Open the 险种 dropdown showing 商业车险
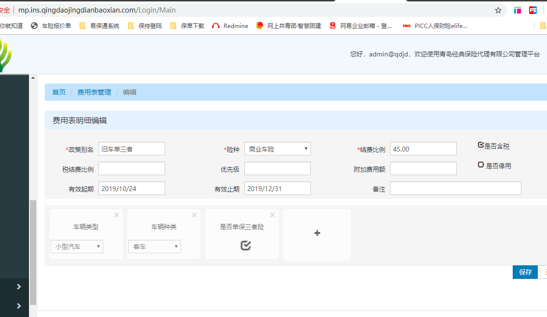 [x=278, y=149]
